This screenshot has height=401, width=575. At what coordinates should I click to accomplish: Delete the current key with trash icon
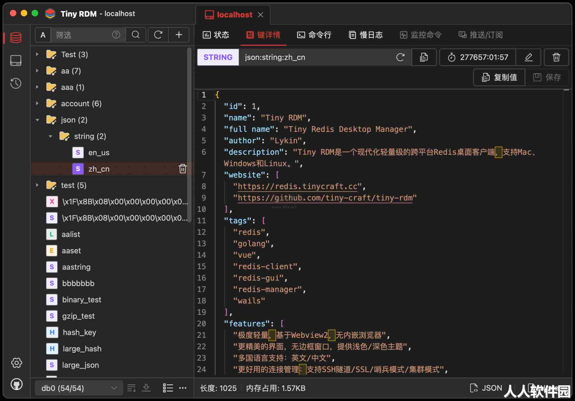(556, 57)
